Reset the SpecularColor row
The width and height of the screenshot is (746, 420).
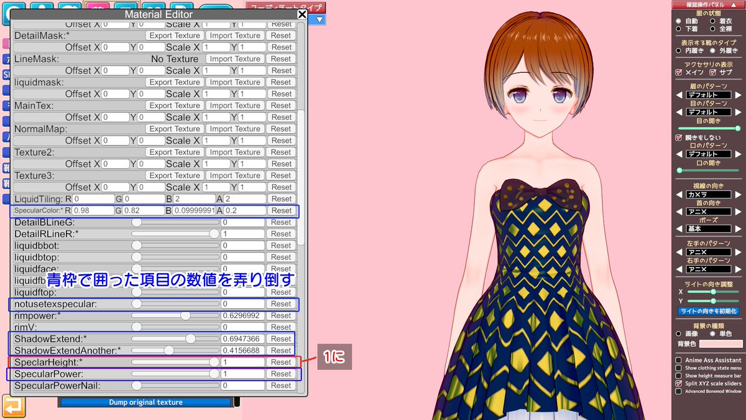[281, 210]
